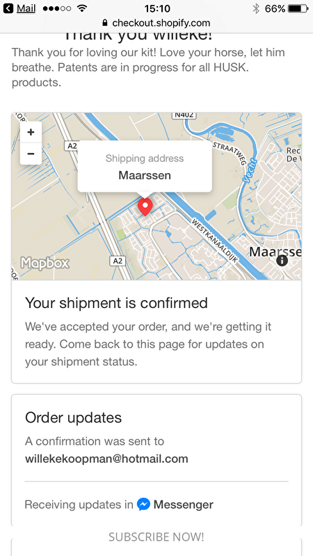Tap the Your shipment is confirmed heading
Screen dimensions: 313x556
(x=116, y=303)
